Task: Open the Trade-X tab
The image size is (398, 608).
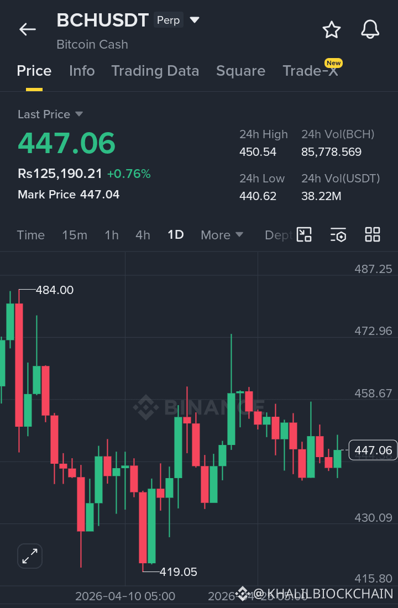Action: pyautogui.click(x=310, y=71)
